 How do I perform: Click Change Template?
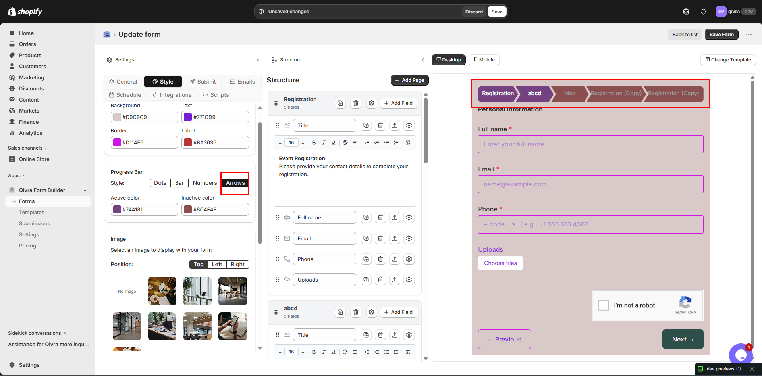[x=728, y=60]
